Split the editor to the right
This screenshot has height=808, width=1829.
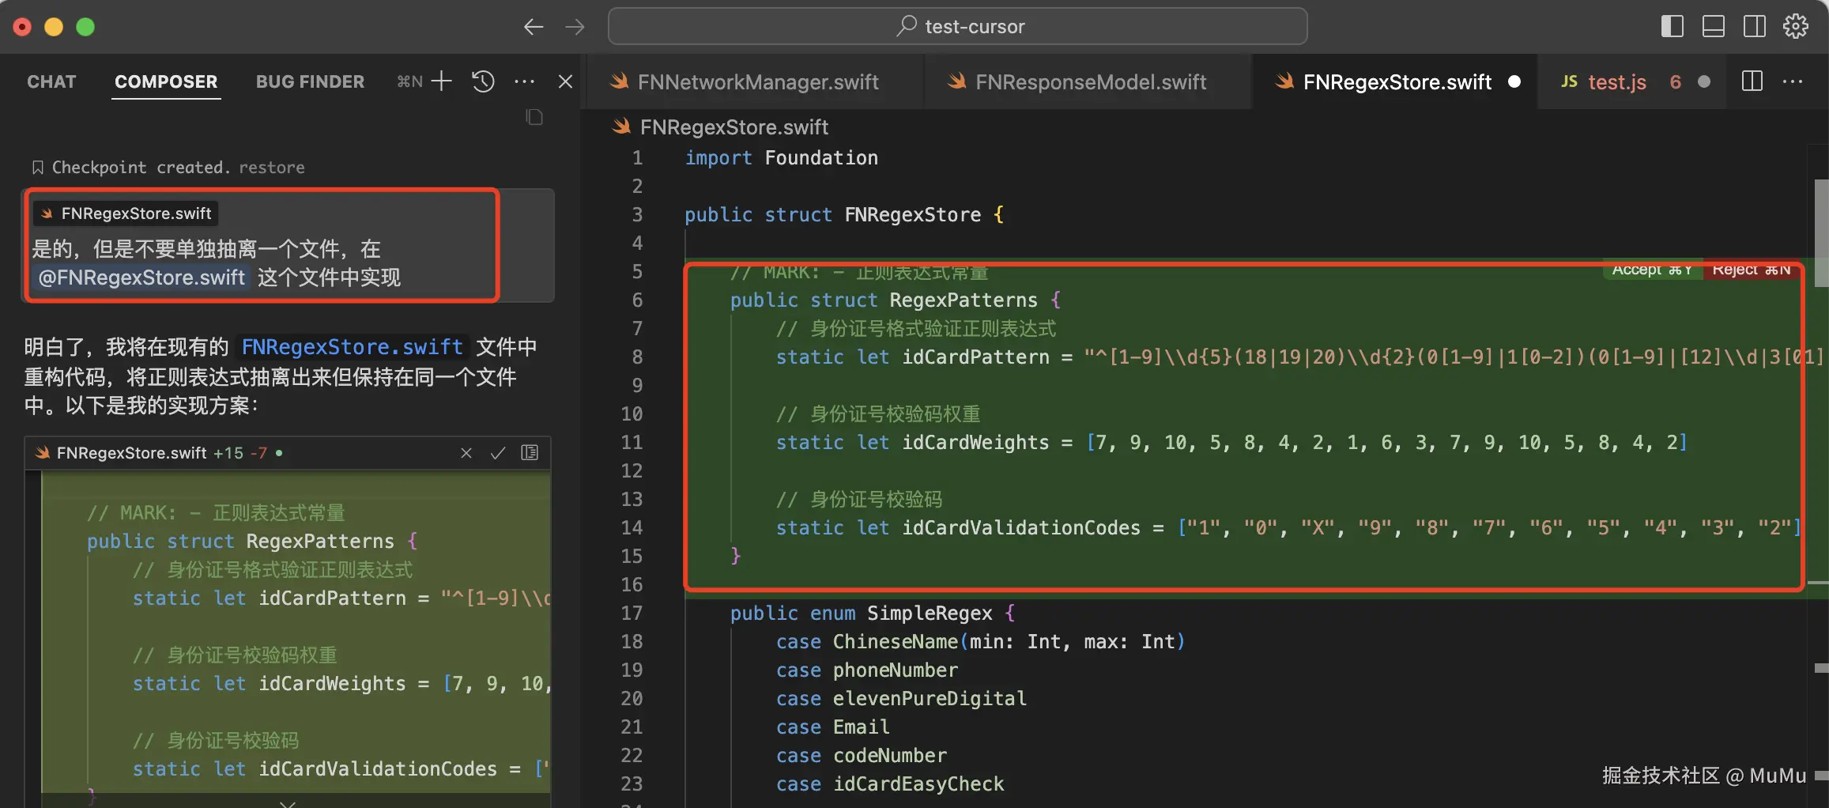tap(1752, 81)
